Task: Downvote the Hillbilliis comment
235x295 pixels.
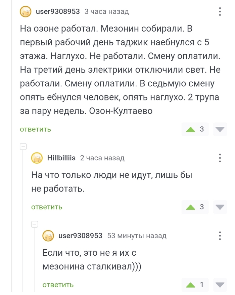Action: 220,207
